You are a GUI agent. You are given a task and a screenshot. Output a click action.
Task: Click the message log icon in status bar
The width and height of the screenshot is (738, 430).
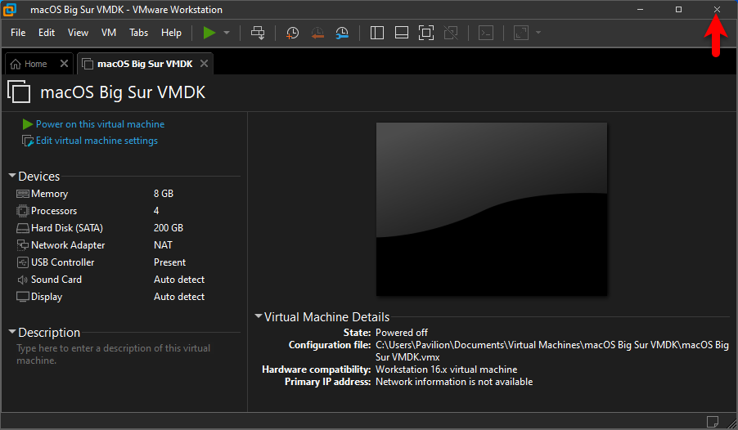click(713, 421)
